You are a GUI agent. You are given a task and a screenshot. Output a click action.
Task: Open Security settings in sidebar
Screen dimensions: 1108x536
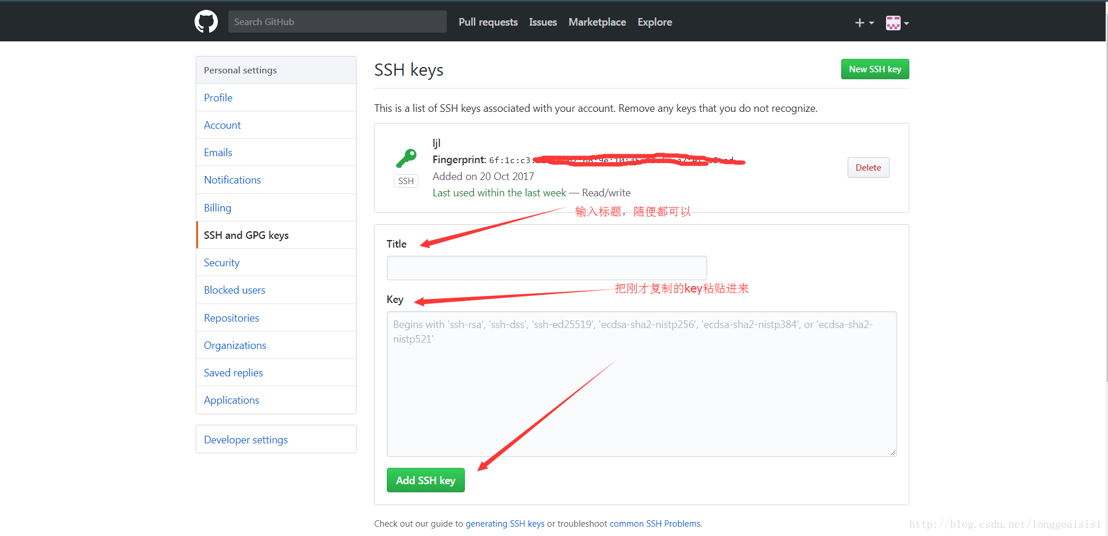click(x=276, y=263)
